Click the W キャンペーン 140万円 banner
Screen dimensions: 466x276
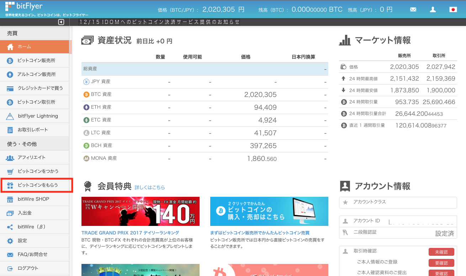141,211
